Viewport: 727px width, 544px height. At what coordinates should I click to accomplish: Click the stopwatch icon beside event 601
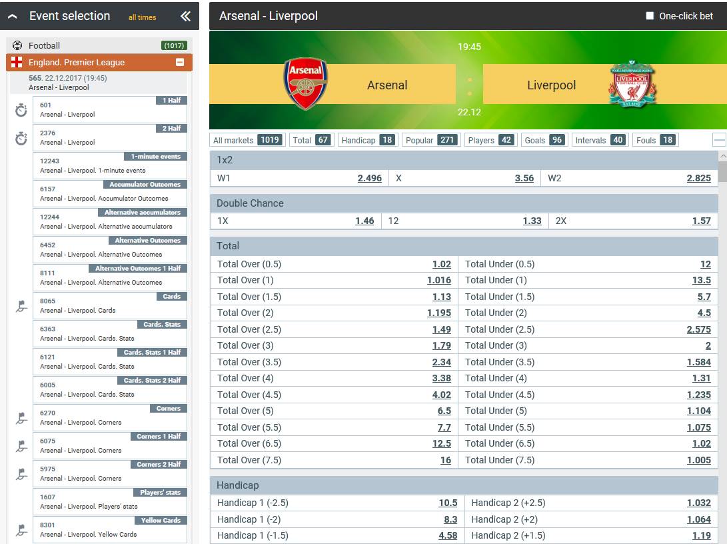click(21, 111)
